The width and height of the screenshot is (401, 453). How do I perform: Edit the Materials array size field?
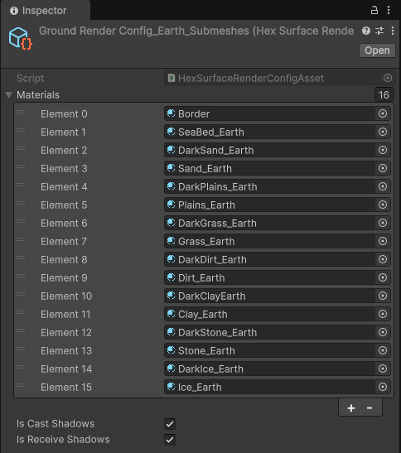click(384, 94)
